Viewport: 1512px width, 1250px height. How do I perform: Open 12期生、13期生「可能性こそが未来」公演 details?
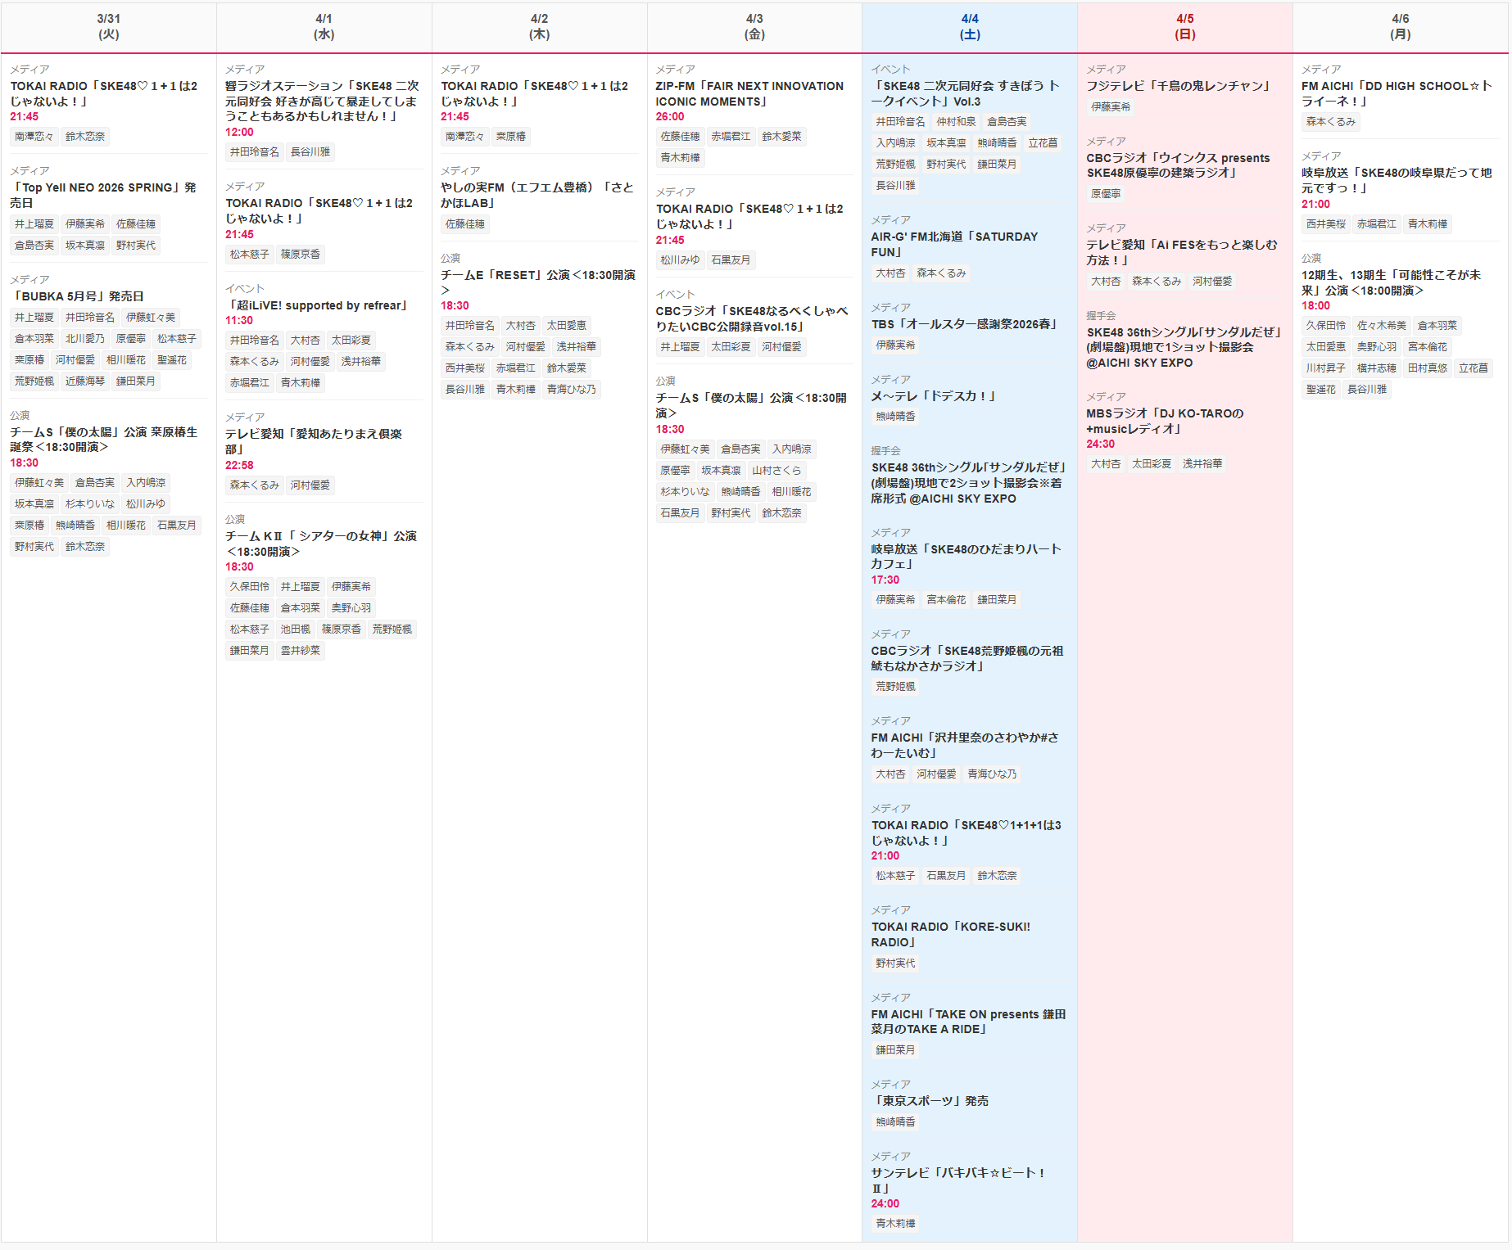point(1391,282)
